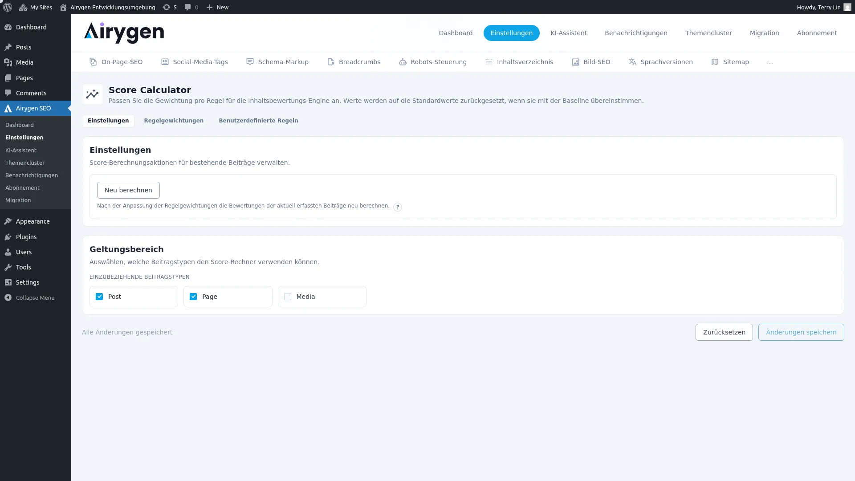Select the Einstellungen sub-tab
Screen dimensions: 855x481
(x=108, y=121)
